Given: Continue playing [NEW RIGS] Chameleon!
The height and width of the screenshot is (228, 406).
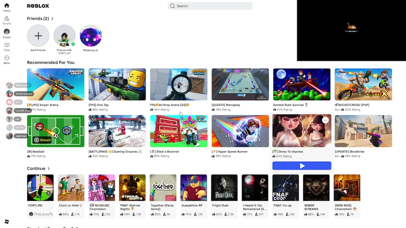Looking at the screenshot, I should click(347, 188).
